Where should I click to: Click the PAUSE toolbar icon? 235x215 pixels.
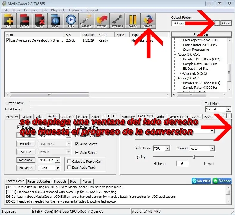[133, 20]
